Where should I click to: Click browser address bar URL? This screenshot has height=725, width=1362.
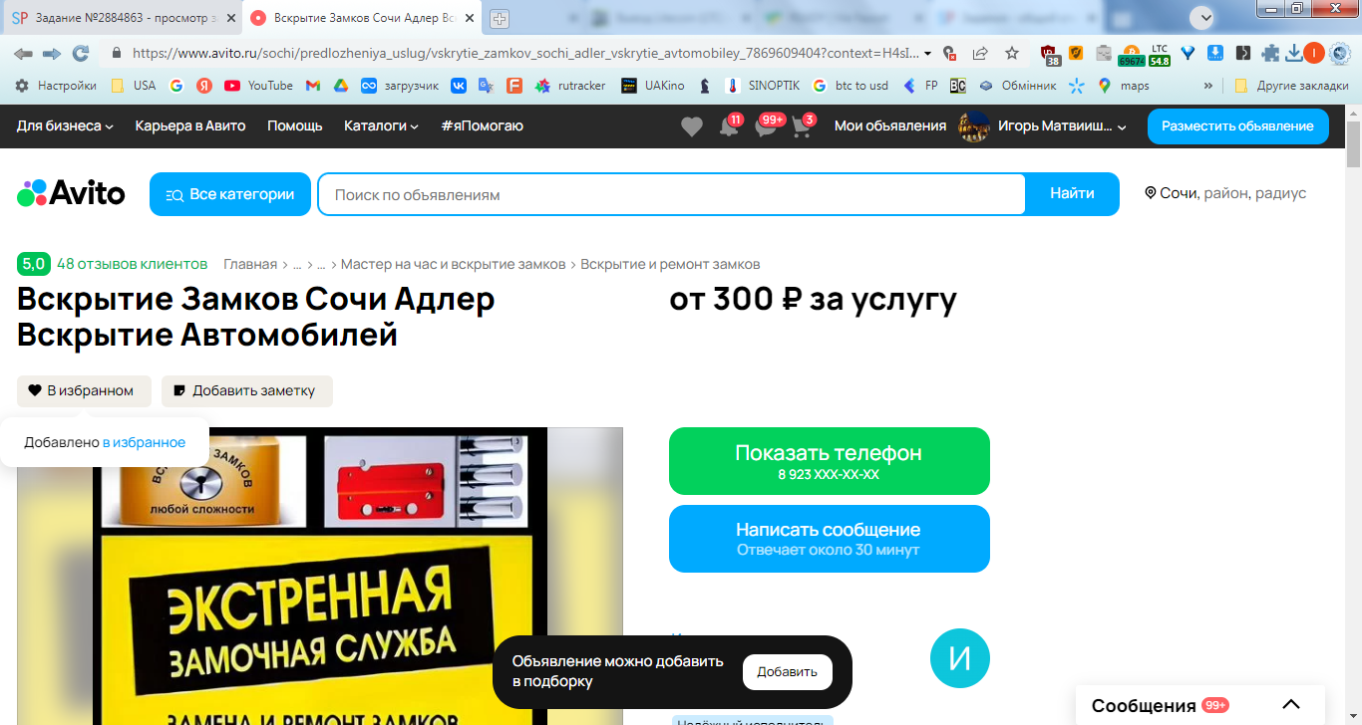tap(525, 53)
